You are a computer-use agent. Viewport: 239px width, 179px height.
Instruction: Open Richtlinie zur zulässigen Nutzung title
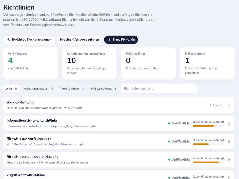pos(32,157)
